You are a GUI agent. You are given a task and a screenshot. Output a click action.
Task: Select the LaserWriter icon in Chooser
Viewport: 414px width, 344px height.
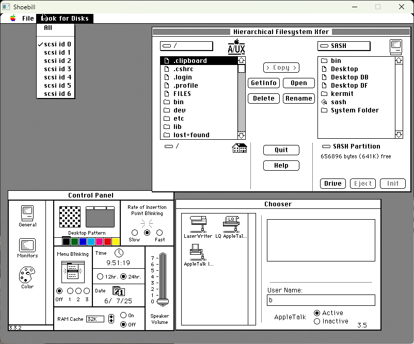point(198,224)
